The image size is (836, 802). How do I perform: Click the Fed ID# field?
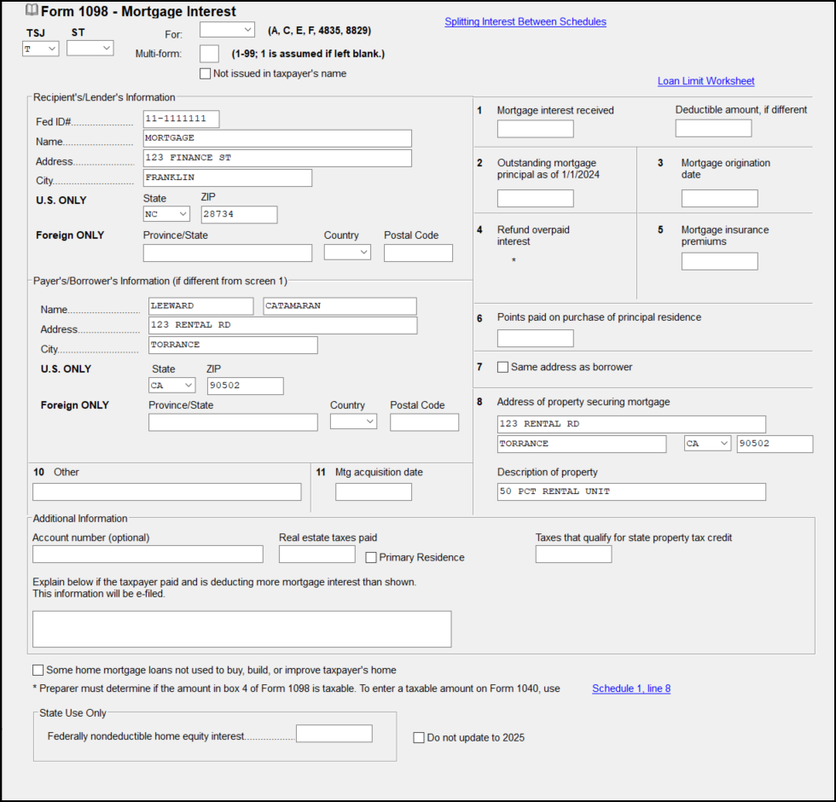tap(181, 119)
